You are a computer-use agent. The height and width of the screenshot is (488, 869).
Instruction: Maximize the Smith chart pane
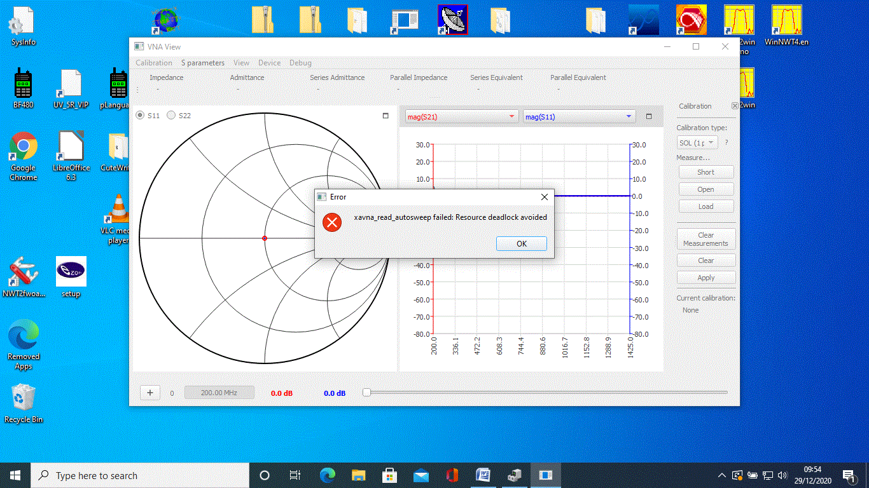[385, 116]
